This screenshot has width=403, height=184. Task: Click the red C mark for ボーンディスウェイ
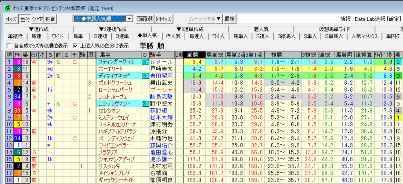pyautogui.click(x=74, y=138)
